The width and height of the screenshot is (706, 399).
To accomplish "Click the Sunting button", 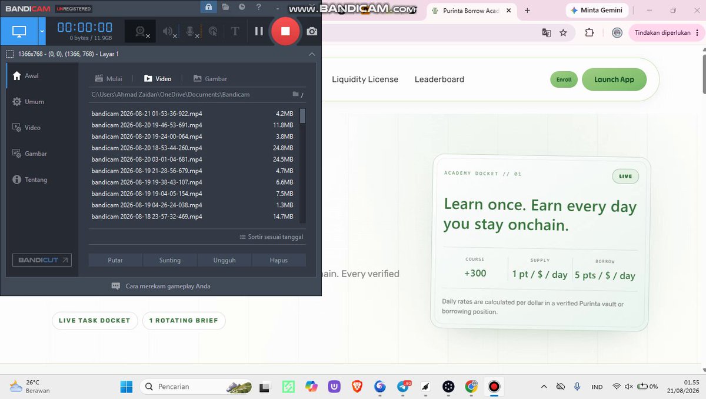I will pyautogui.click(x=170, y=260).
